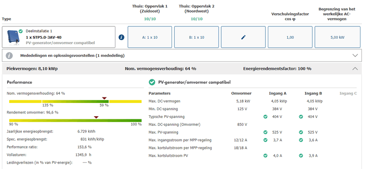Click the STP5.0 inverter thumbnail image
Screen dimensions: 365x169
(13, 37)
